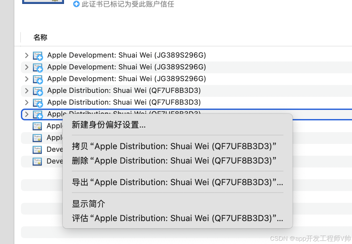Expand the second Apple Development certificate row
This screenshot has height=244, width=352.
click(27, 67)
